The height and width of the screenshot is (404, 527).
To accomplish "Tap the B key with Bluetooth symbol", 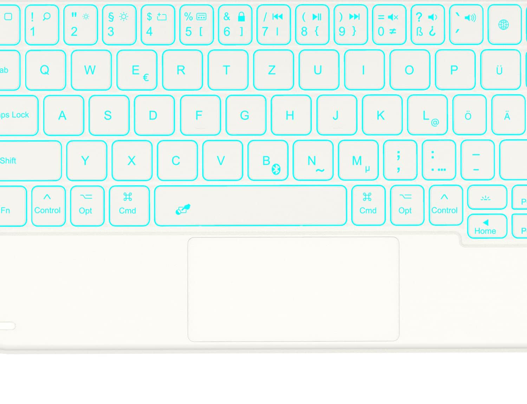I will pos(268,160).
